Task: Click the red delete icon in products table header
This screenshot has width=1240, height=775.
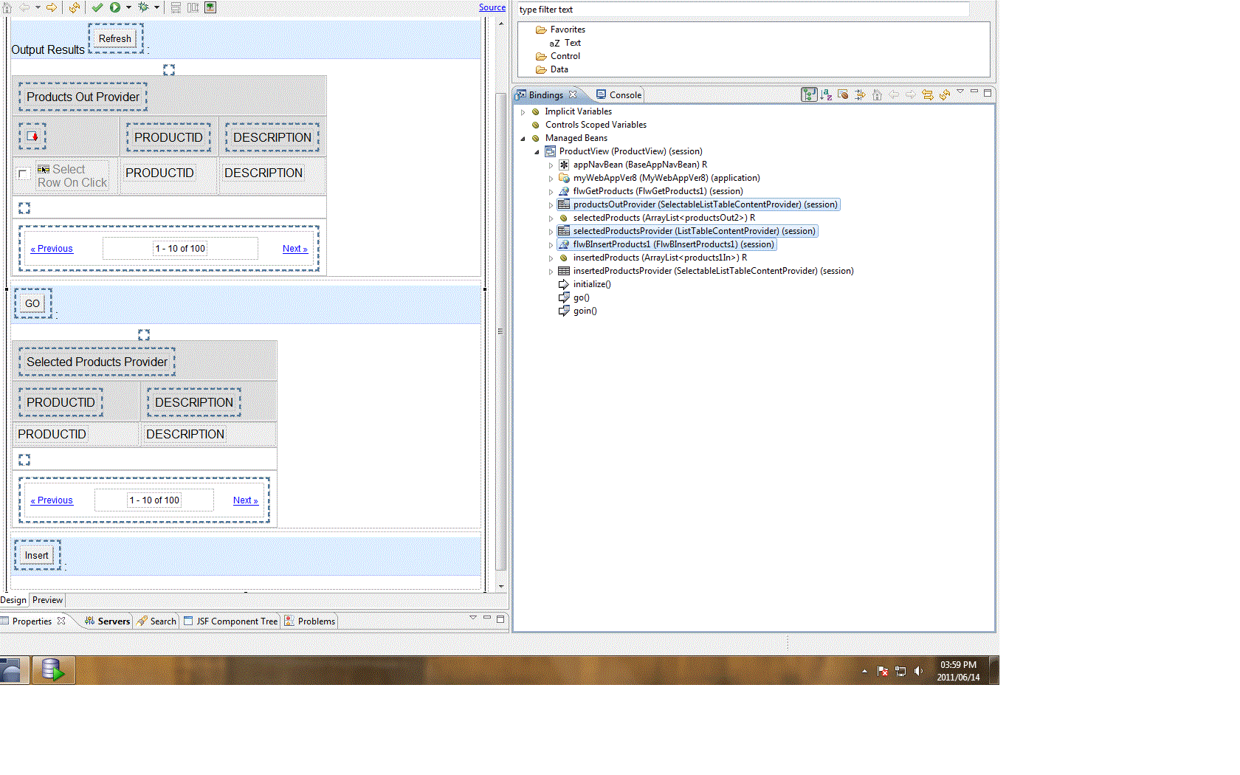Action: click(32, 136)
